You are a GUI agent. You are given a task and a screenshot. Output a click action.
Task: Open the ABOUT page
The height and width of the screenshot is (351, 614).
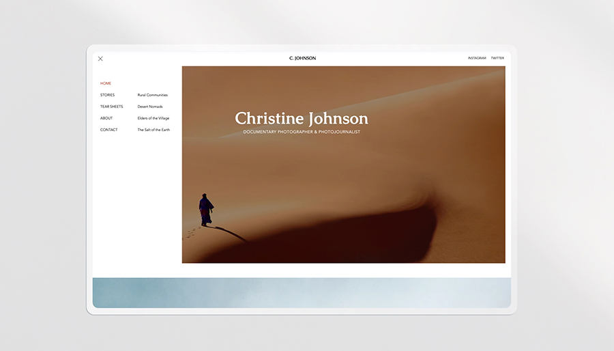point(106,118)
